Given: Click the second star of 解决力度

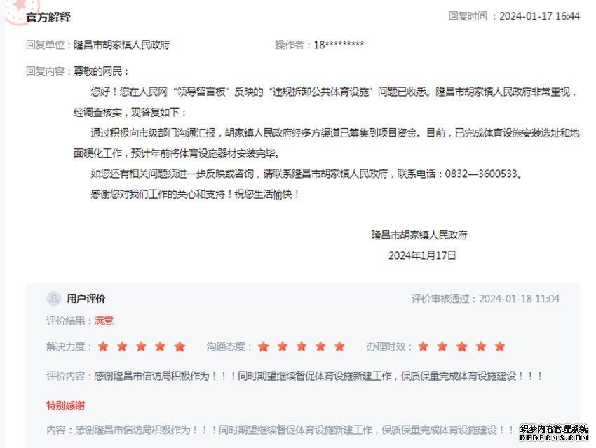Looking at the screenshot, I should pos(122,346).
